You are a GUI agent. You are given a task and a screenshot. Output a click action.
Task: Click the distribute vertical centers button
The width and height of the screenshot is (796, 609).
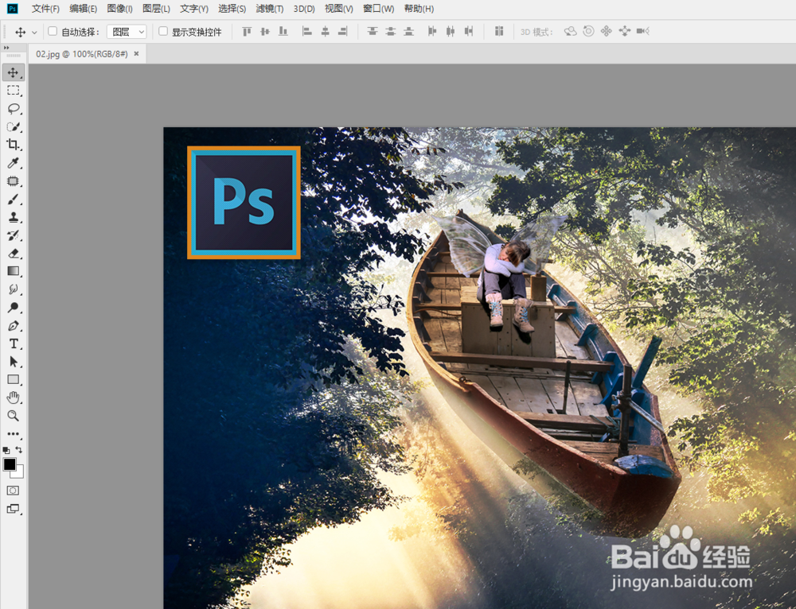pyautogui.click(x=390, y=32)
